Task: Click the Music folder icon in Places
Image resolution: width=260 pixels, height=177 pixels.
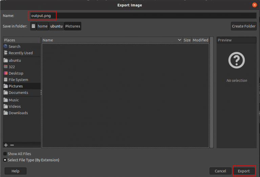Action: click(x=6, y=100)
